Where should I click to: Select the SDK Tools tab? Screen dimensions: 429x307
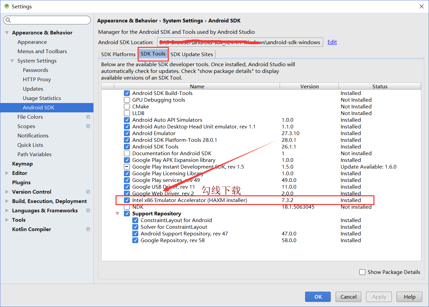[x=153, y=54]
